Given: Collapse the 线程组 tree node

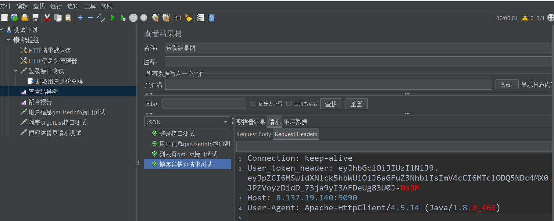Looking at the screenshot, I should 8,40.
